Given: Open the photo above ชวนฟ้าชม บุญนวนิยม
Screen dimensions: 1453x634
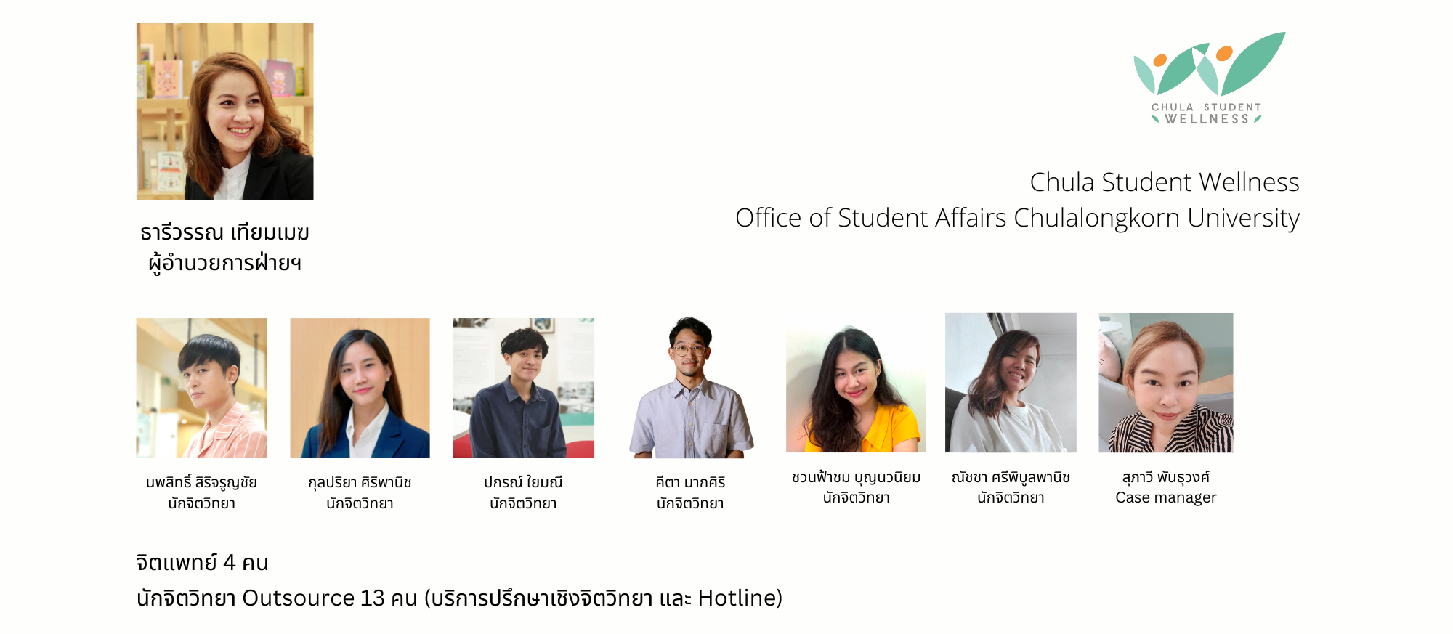Looking at the screenshot, I should coord(856,388).
